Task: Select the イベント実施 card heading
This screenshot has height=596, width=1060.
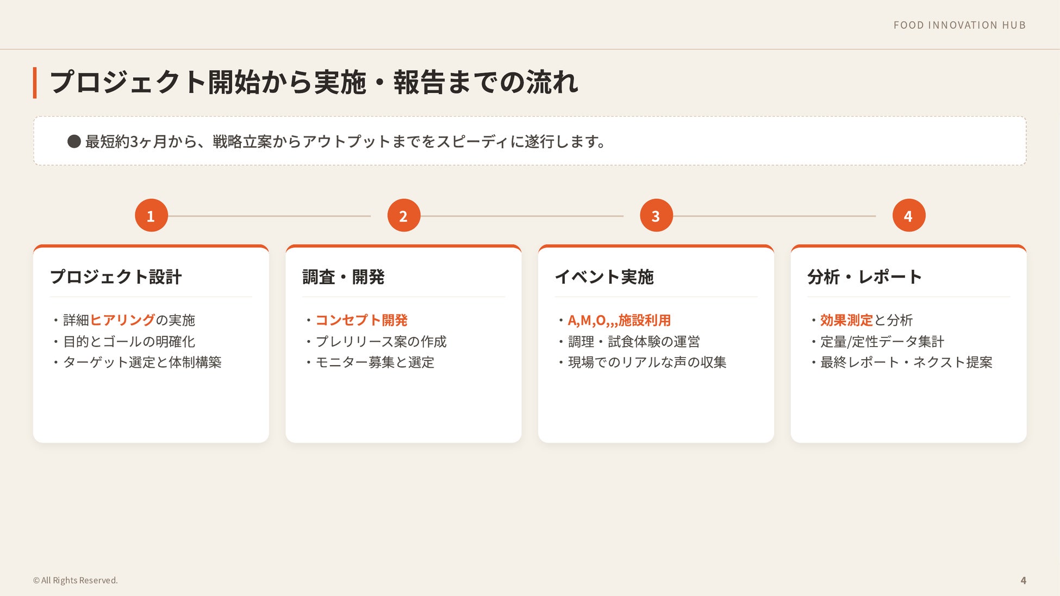Action: [x=604, y=277]
